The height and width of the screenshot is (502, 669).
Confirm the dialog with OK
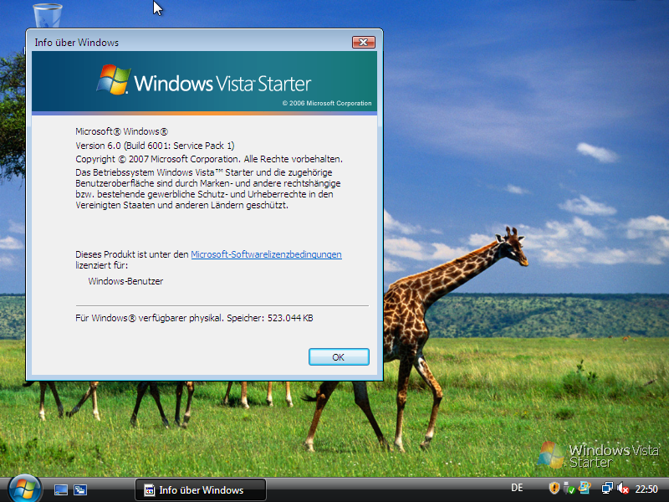pos(339,356)
